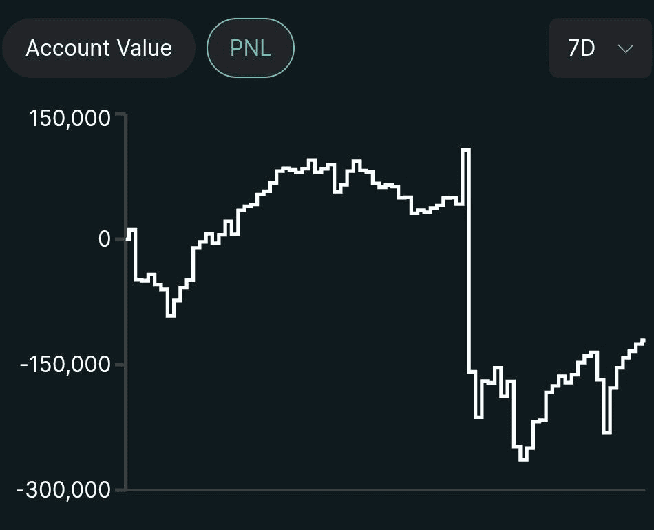The width and height of the screenshot is (654, 530).
Task: Click the tallest spike on the PNL line
Action: click(x=465, y=150)
